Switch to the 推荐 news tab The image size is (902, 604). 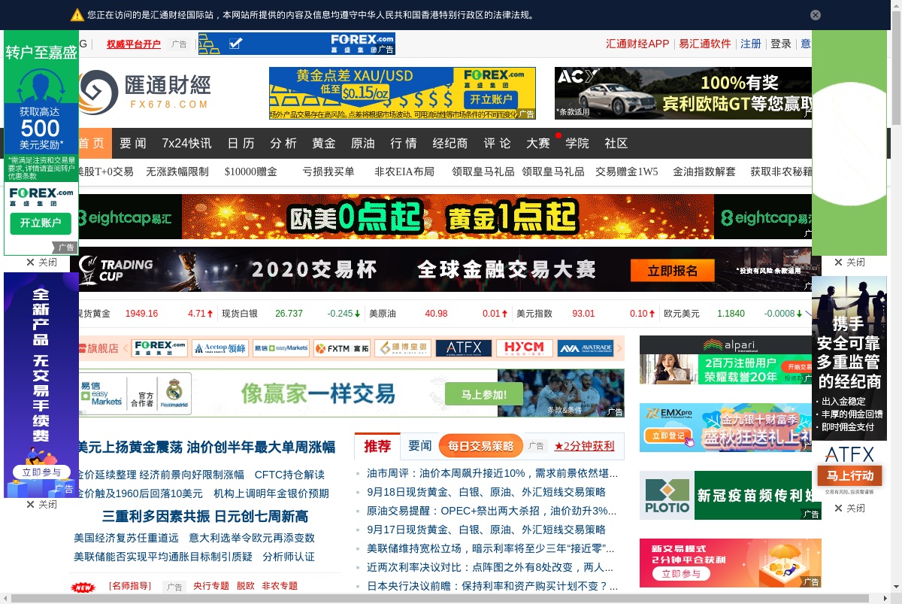(x=377, y=446)
